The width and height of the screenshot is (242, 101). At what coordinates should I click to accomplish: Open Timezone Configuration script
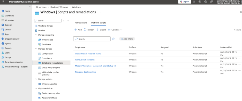pyautogui.click(x=85, y=72)
